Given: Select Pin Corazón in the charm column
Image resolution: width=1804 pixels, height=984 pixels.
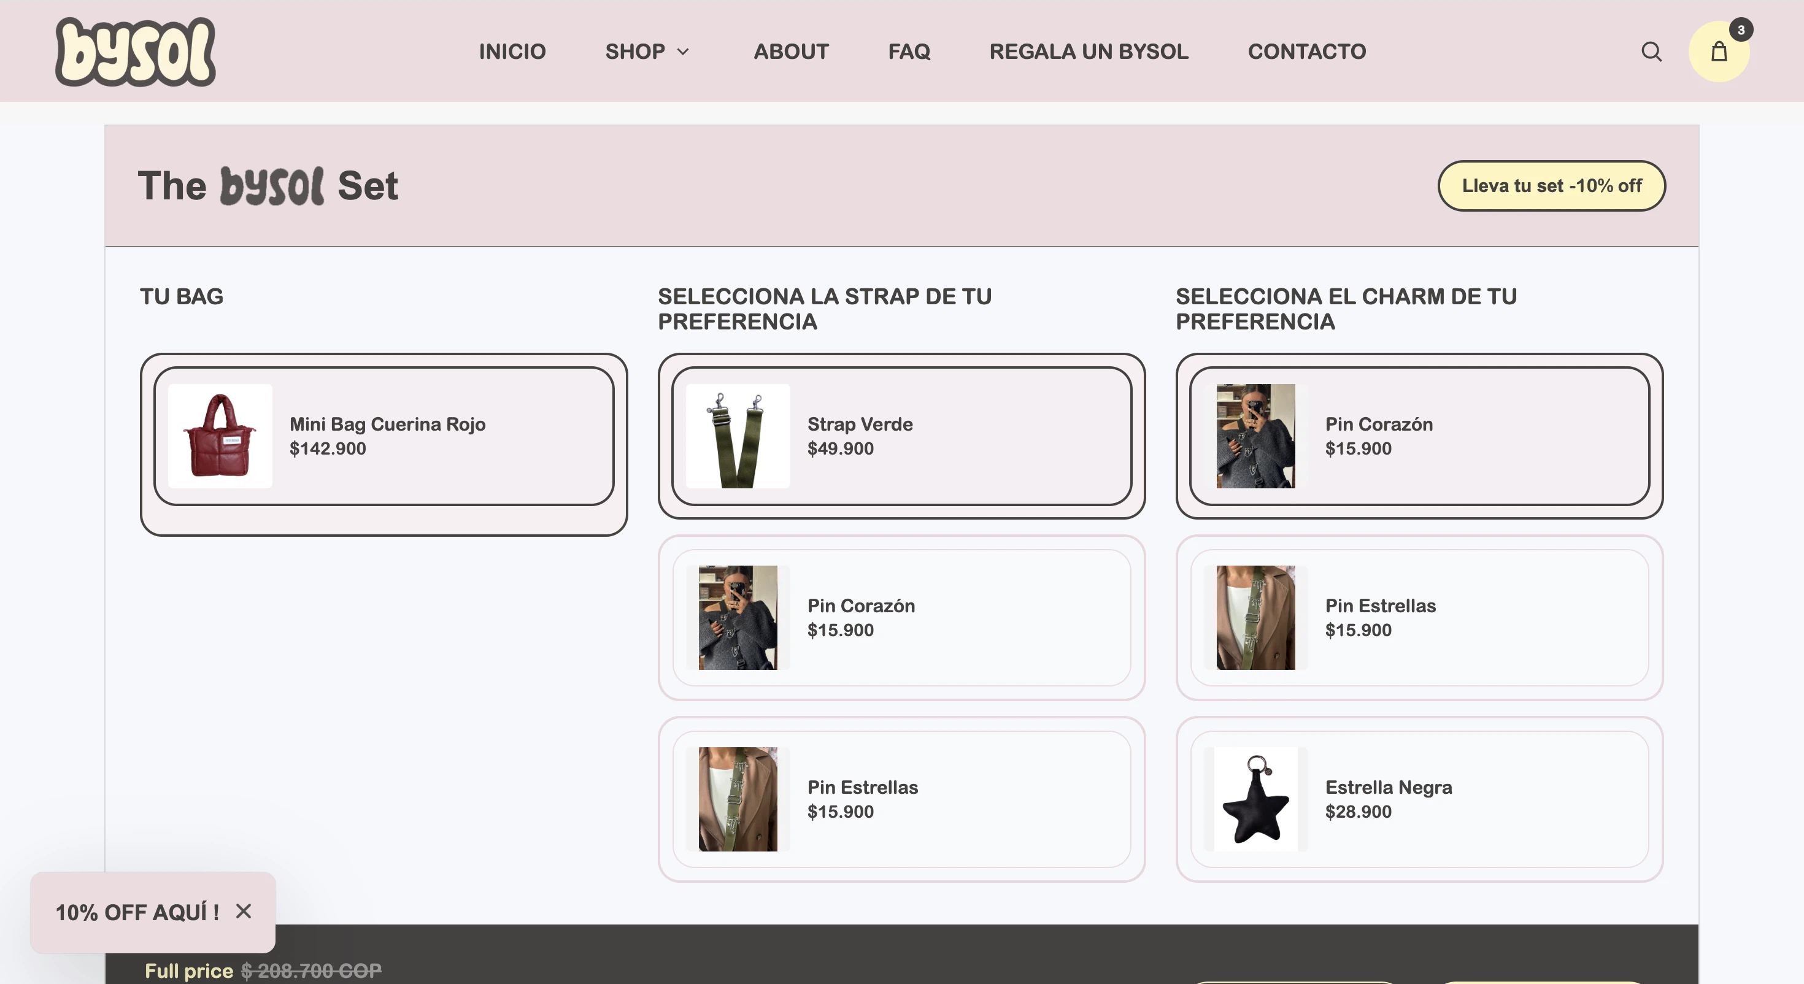Looking at the screenshot, I should 1419,436.
